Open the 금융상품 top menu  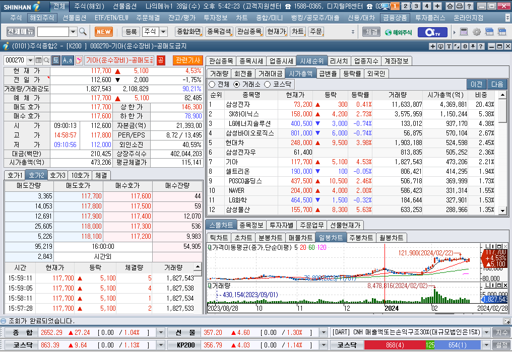(x=395, y=18)
